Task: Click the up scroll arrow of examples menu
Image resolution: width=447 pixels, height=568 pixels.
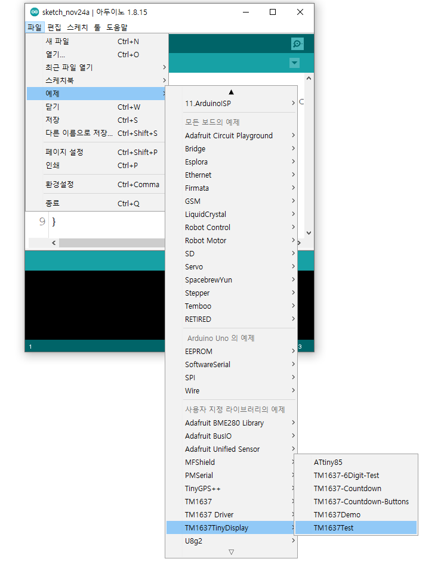Action: pos(231,92)
